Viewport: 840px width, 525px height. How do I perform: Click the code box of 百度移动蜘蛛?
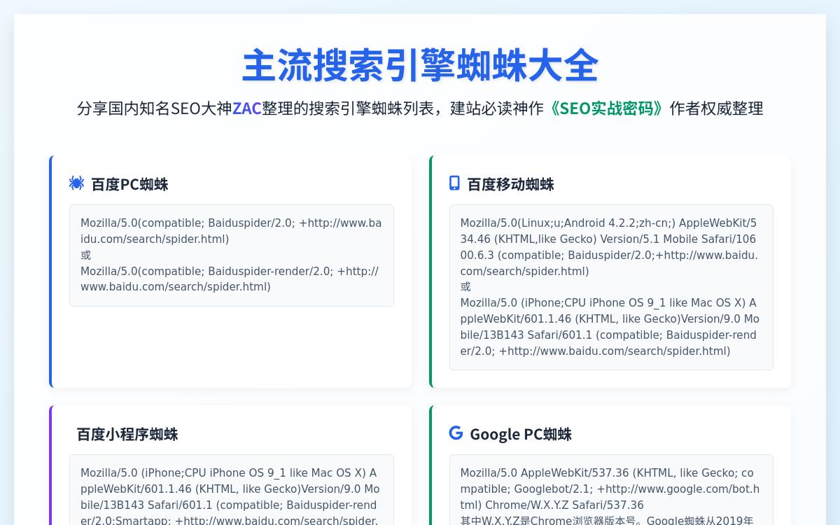611,287
